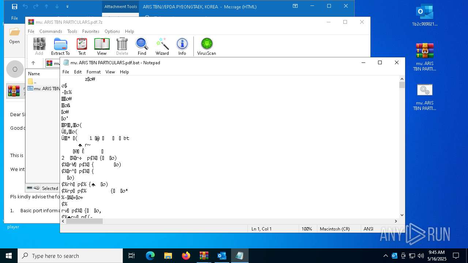The image size is (468, 263).
Task: Start VirusScan on the archive
Action: 207,46
